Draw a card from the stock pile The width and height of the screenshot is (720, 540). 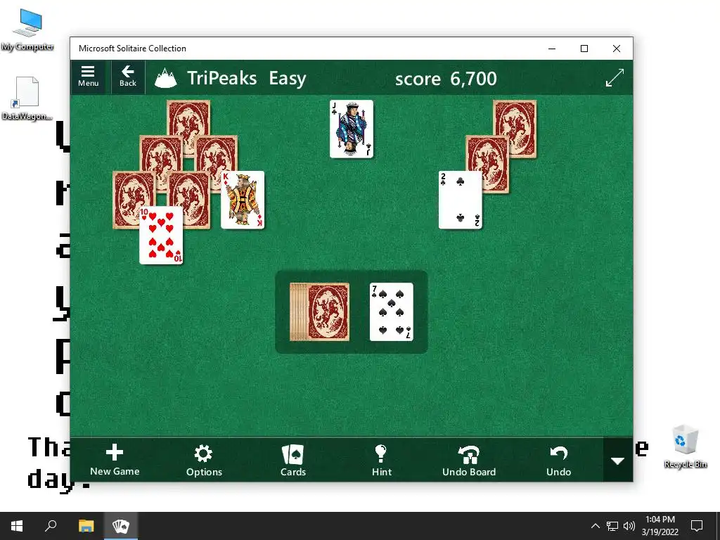(320, 311)
